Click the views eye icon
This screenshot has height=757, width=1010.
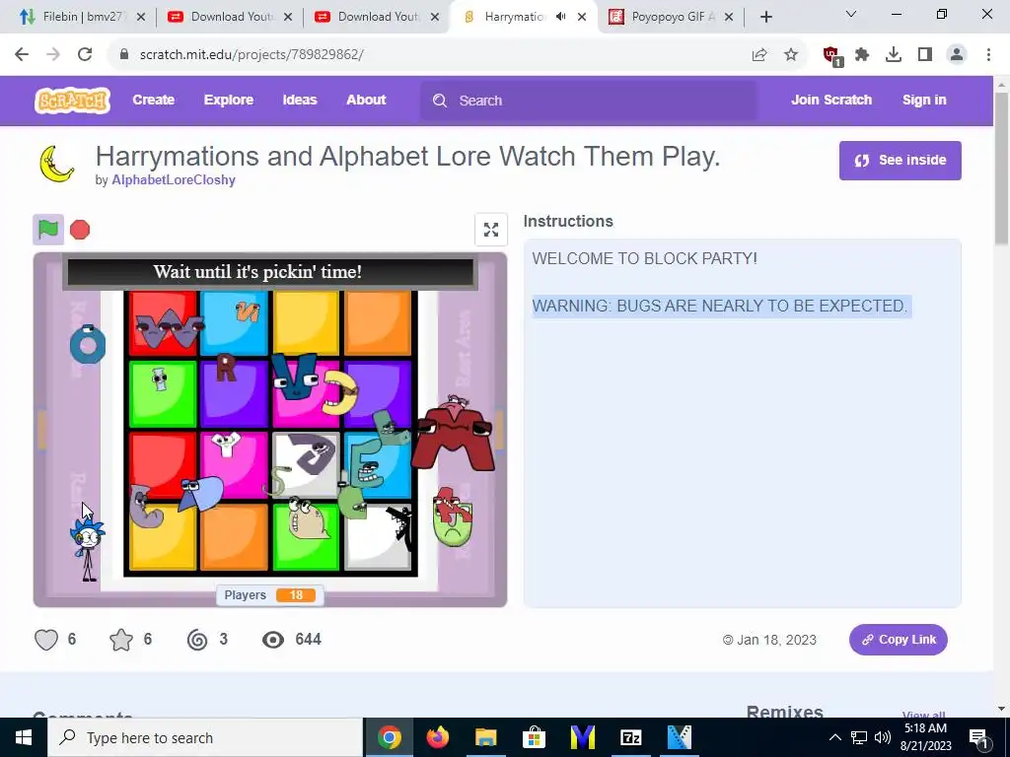[x=273, y=639]
